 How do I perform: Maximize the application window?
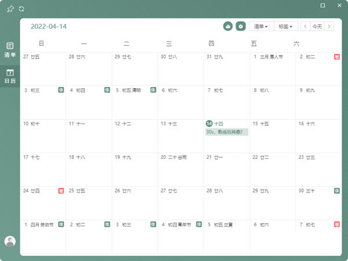[x=322, y=6]
